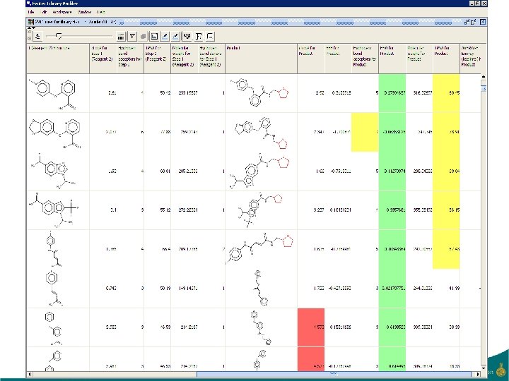The width and height of the screenshot is (509, 381).
Task: Click the right arrow of the horizontal scrollbar
Action: point(477,374)
